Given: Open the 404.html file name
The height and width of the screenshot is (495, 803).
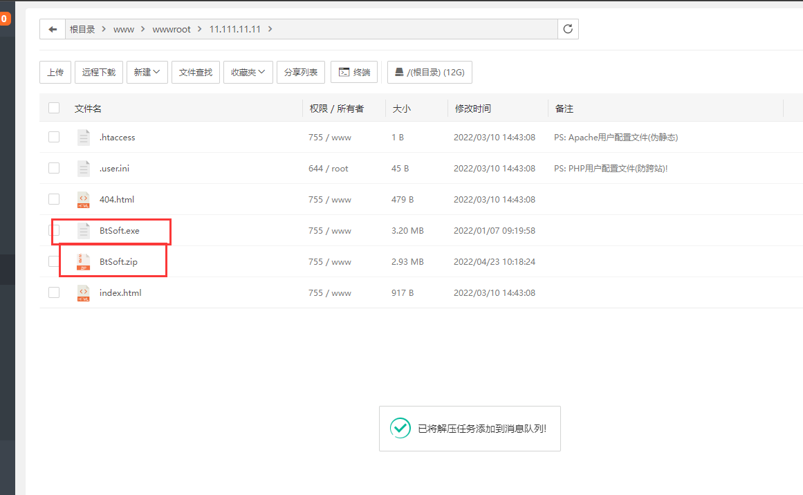Looking at the screenshot, I should 117,200.
